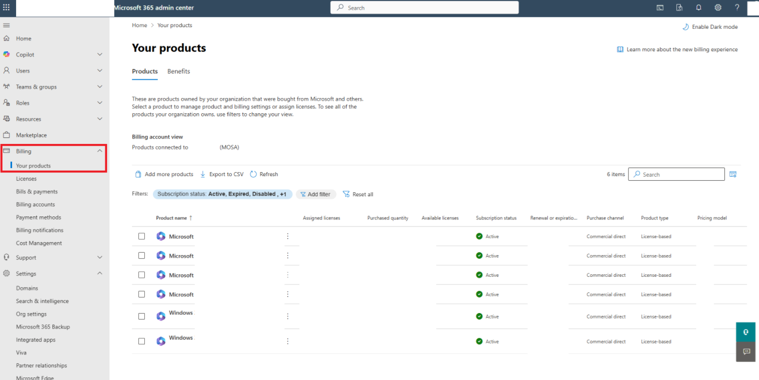
Task: Expand the Users section chevron
Action: (x=100, y=70)
